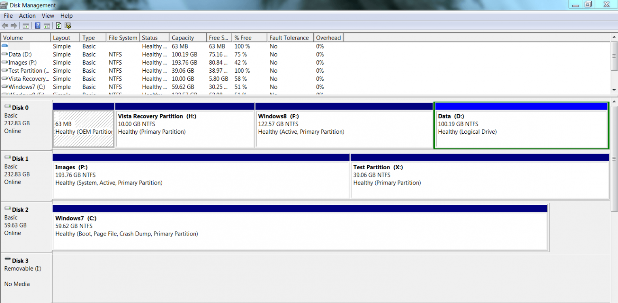The height and width of the screenshot is (303, 618).
Task: Click the 58 % free cell
Action: click(x=241, y=78)
